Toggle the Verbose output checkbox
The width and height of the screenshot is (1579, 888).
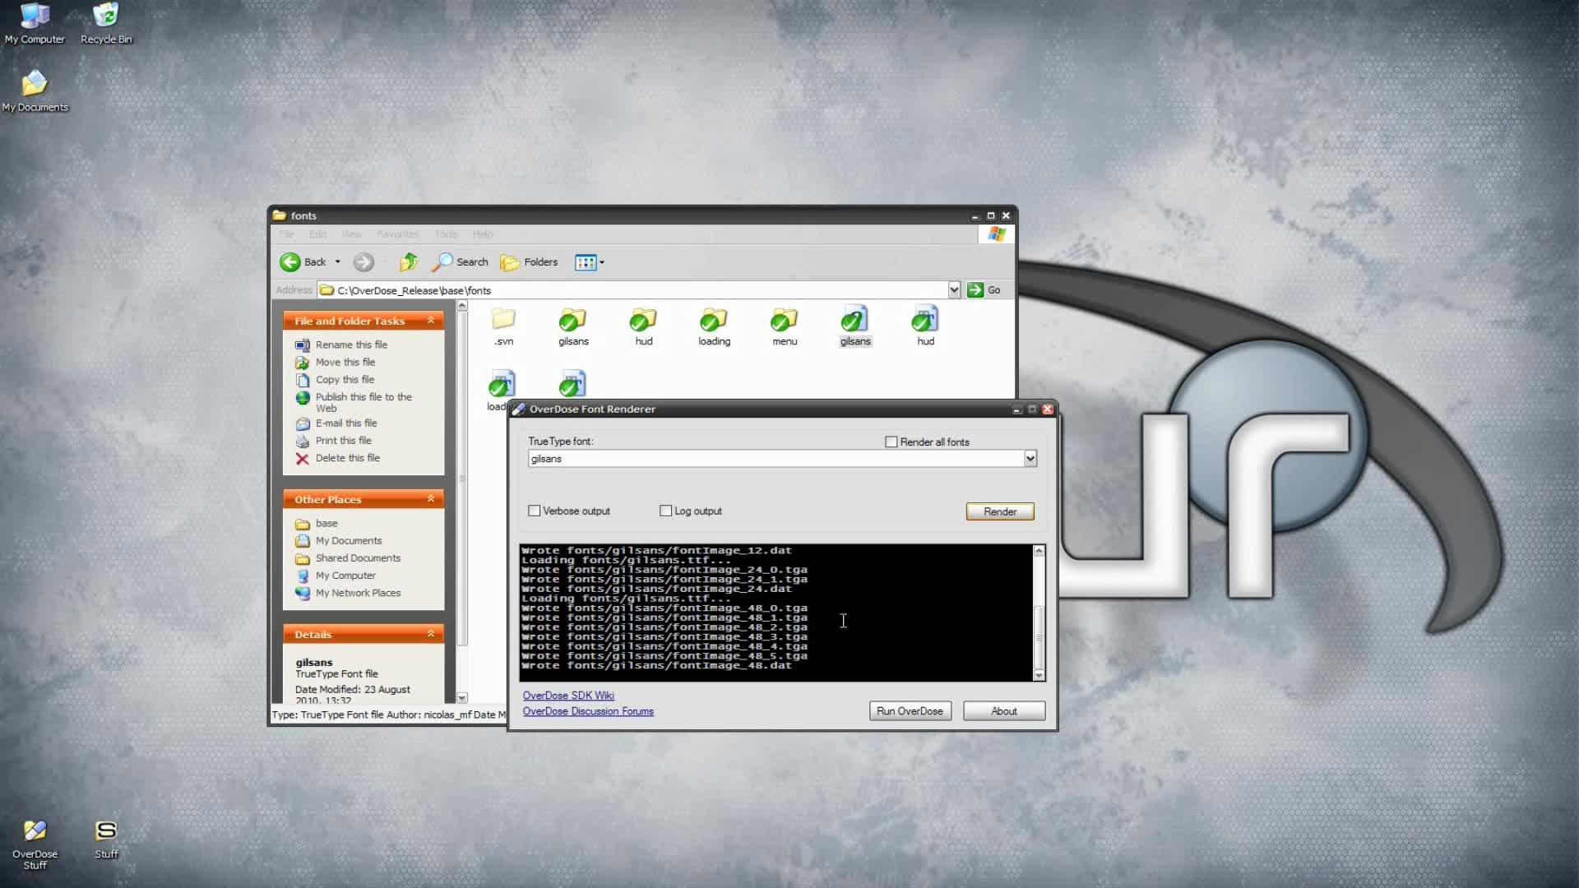click(534, 511)
